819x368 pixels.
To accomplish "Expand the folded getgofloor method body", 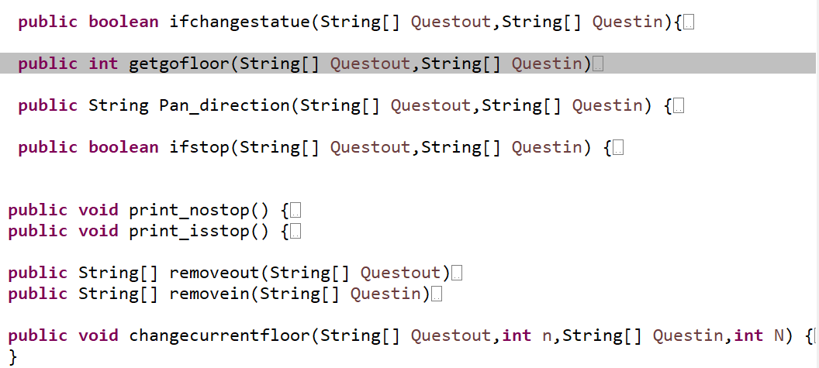I will point(598,64).
